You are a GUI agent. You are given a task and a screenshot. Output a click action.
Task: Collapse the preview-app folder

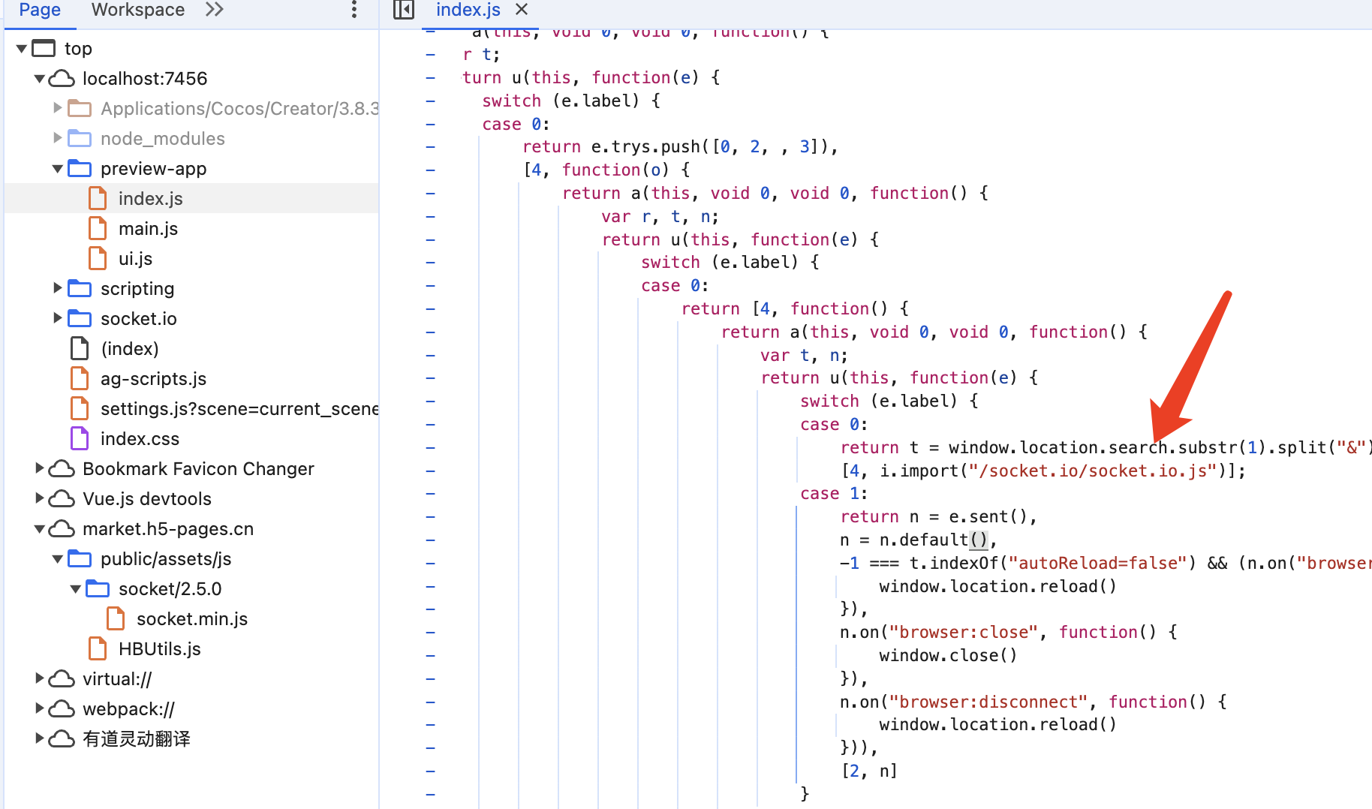tap(58, 169)
